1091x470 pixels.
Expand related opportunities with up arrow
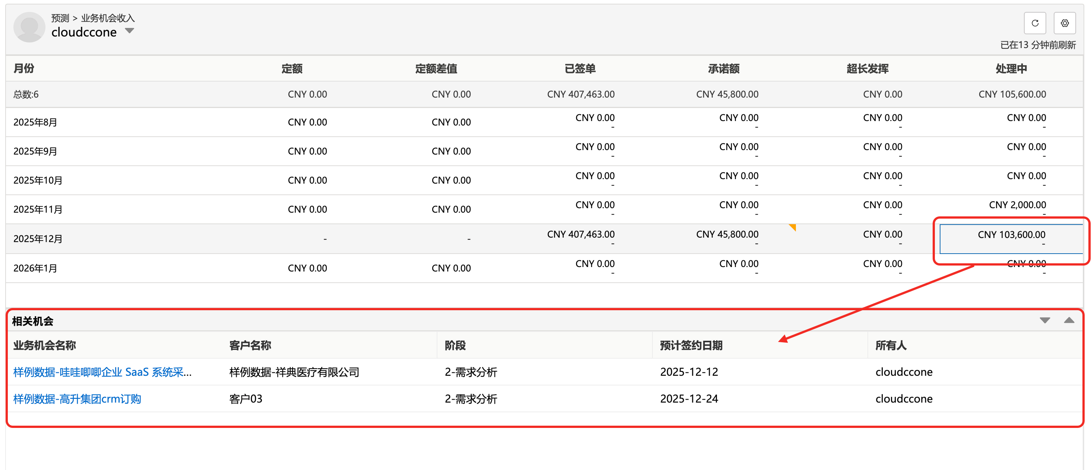(1069, 321)
